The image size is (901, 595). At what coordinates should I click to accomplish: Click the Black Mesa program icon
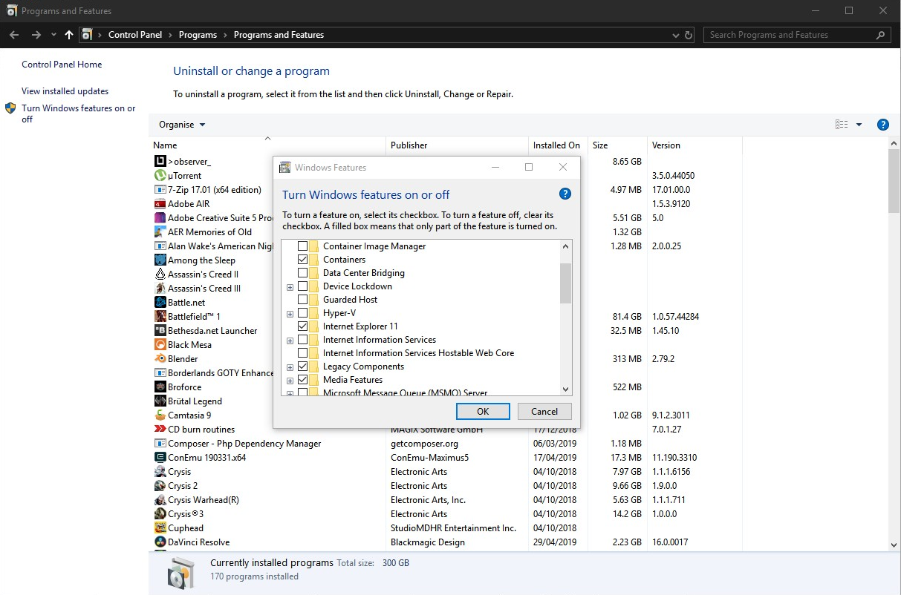[x=160, y=344]
